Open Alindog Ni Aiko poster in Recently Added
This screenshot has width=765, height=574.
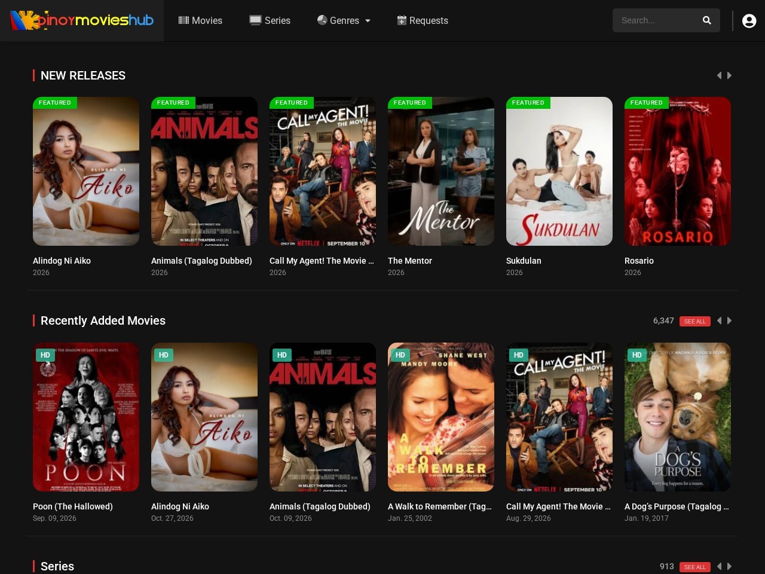tap(204, 417)
